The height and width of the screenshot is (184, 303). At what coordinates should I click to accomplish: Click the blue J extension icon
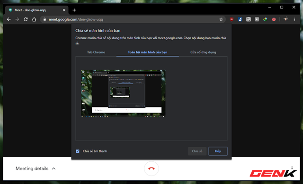pos(240,19)
